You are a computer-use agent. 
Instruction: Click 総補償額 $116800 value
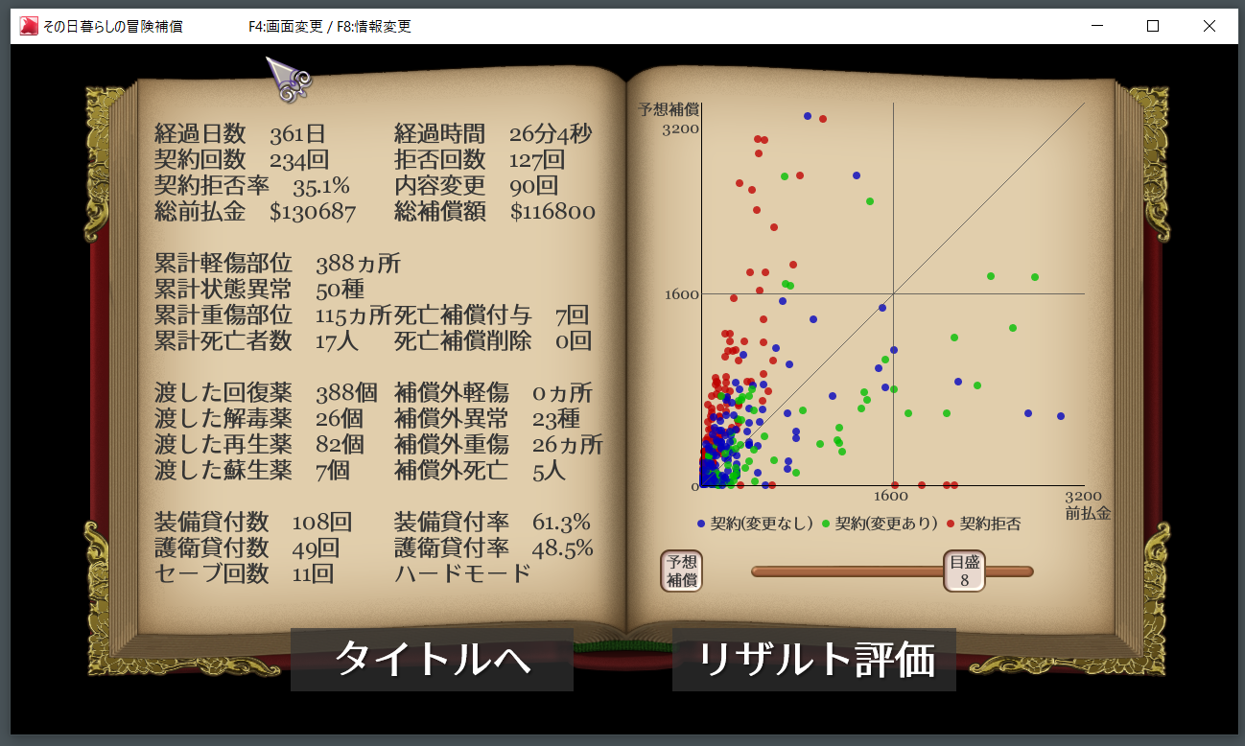click(x=495, y=212)
